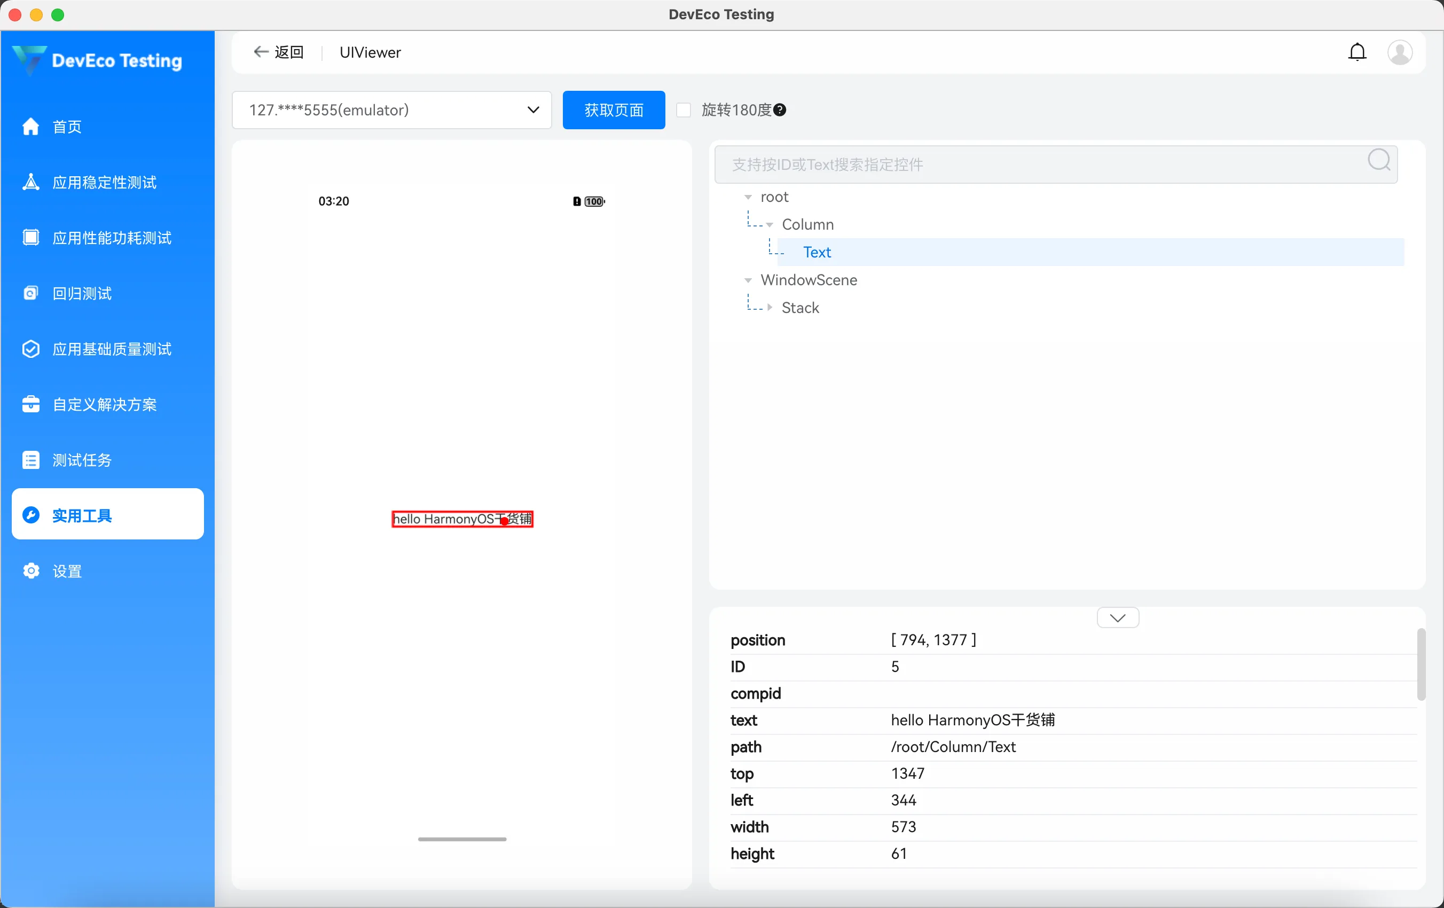Screen dimensions: 1444x908
Task: Enable the 旋转180度 checkbox
Action: click(684, 109)
